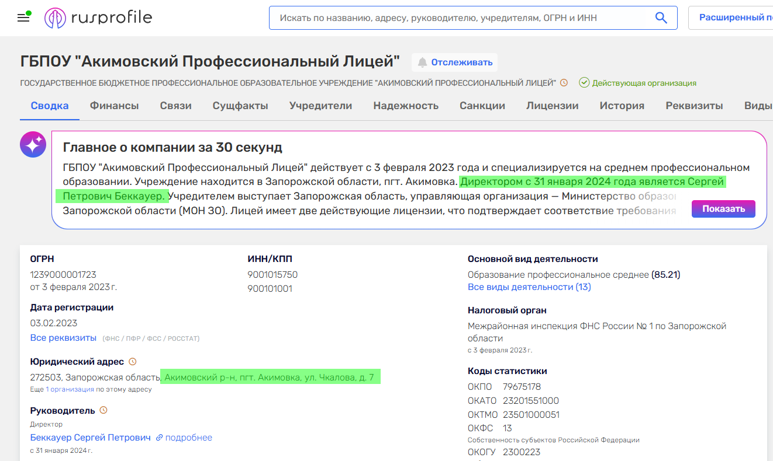Click clock icon next to Руководитель
The image size is (773, 461).
[103, 410]
